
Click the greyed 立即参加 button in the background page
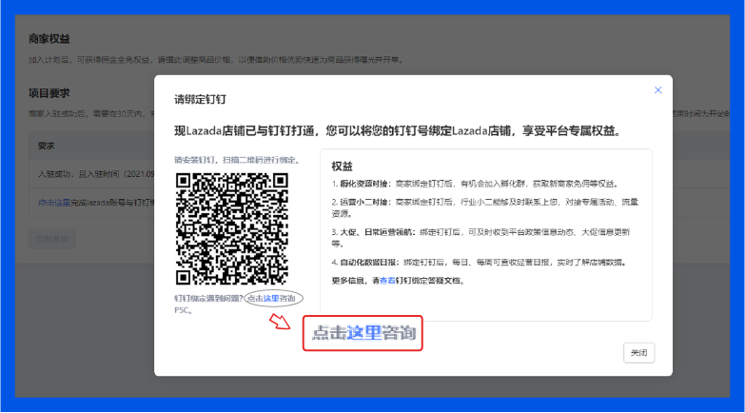coord(52,239)
